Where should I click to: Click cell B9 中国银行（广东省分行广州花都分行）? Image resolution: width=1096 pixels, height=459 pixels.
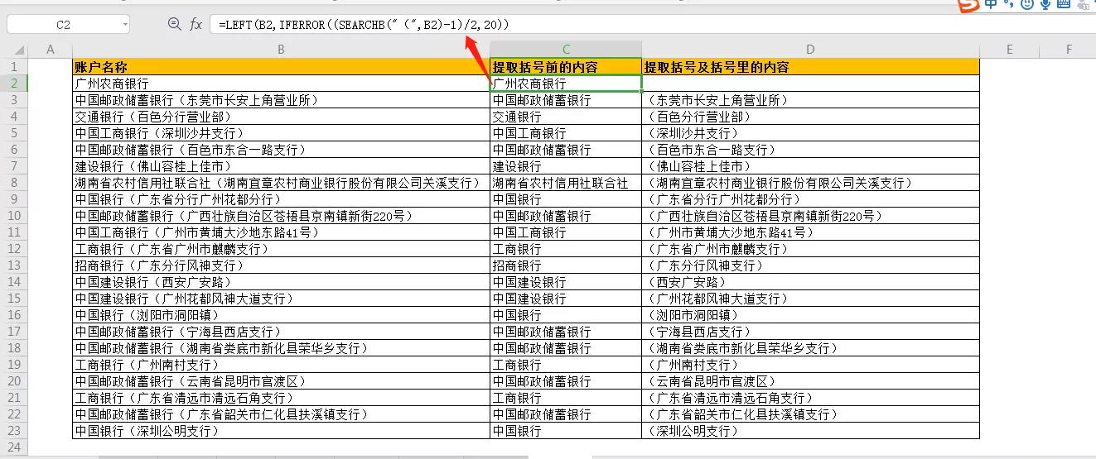point(281,199)
